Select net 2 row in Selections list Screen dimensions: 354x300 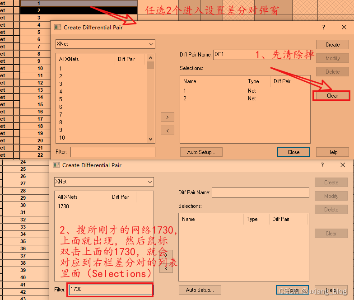click(x=245, y=98)
